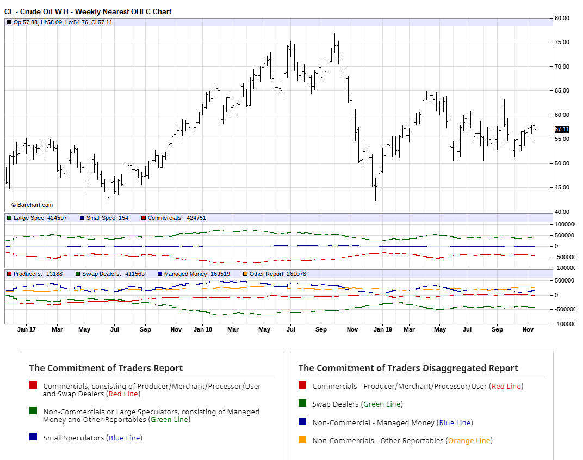Select the Large Spec green legend icon
The width and height of the screenshot is (583, 460).
click(8, 218)
